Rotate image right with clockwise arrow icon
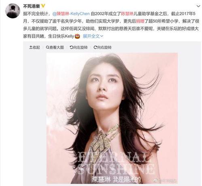Image resolution: width=202 pixels, height=186 pixels. coord(95,47)
